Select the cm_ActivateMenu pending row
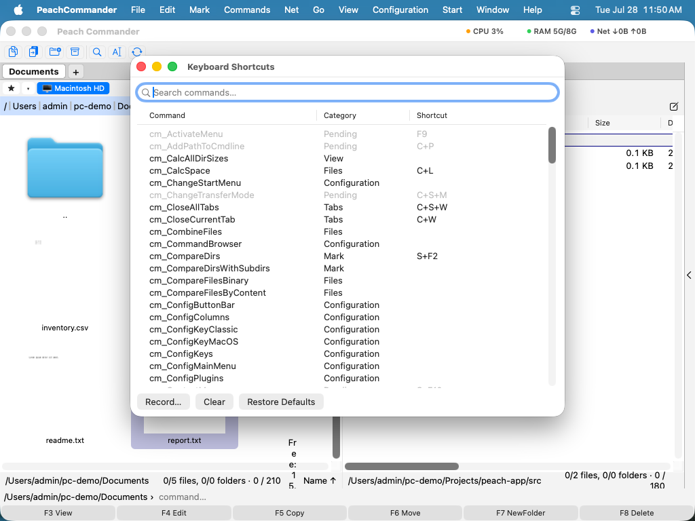 pos(342,134)
